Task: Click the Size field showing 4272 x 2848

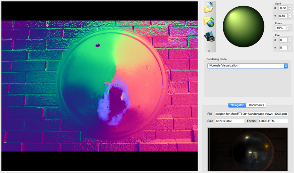Action: point(230,121)
